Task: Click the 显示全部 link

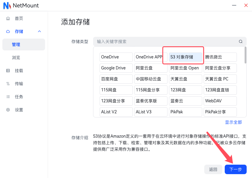Action: [233, 122]
